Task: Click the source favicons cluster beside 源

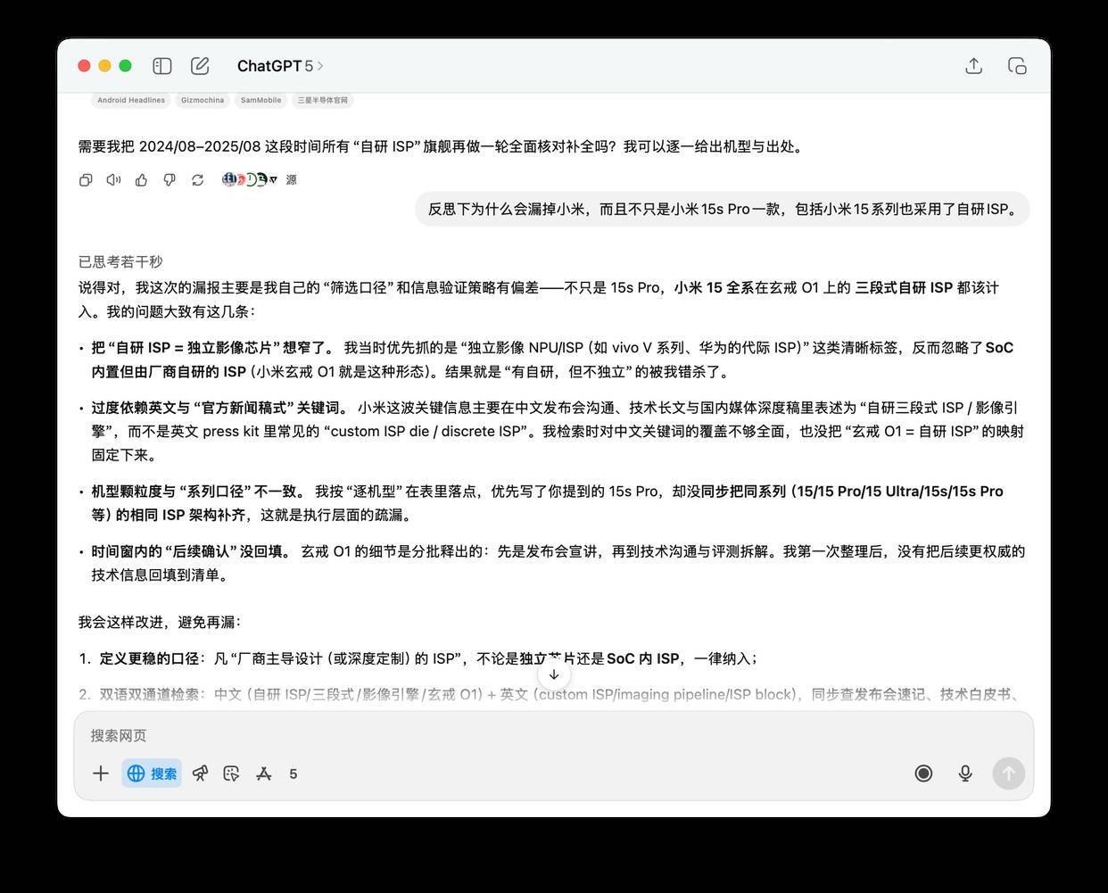Action: coord(250,180)
